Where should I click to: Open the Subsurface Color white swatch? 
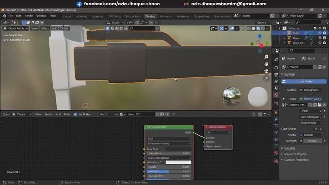[x=178, y=162]
